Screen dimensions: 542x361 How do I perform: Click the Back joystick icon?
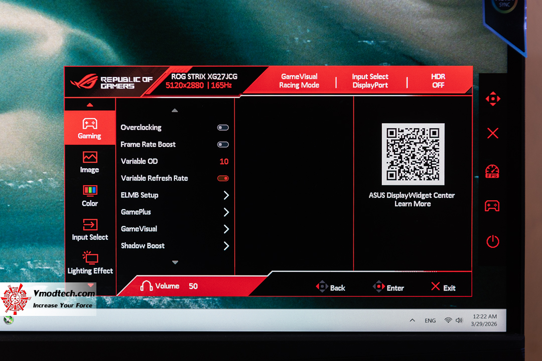click(x=322, y=286)
